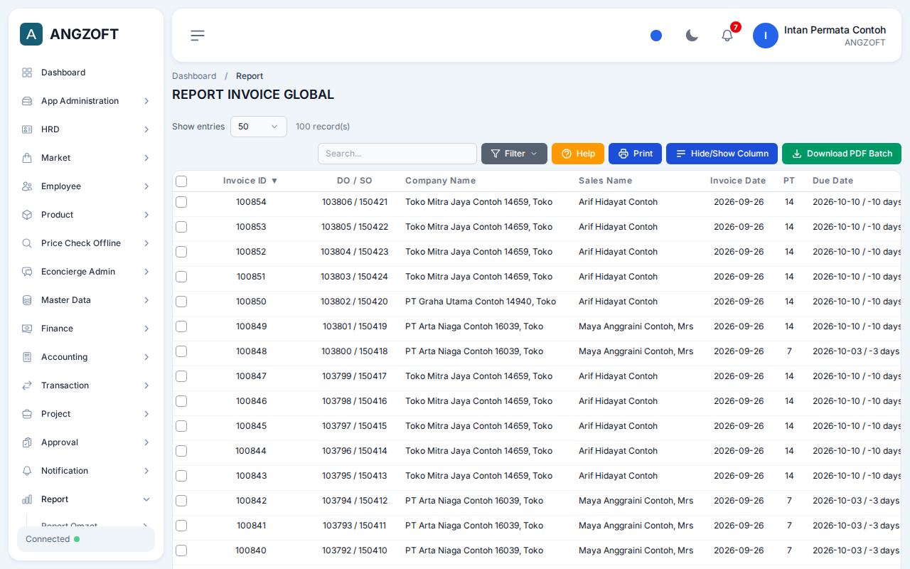Expand the HRD submenu chevron
Viewport: 910px width, 569px height.
pyautogui.click(x=146, y=129)
